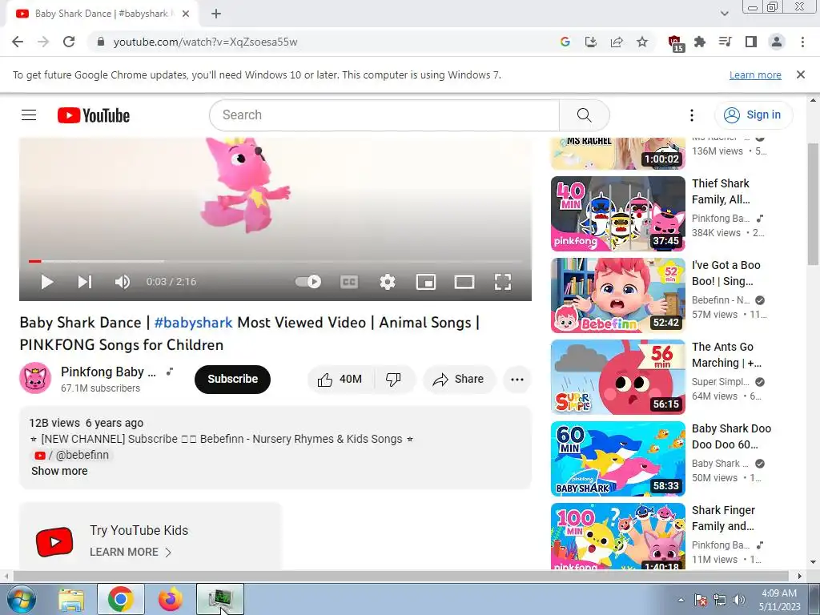
Task: Like the video with 40M likes
Action: (340, 379)
